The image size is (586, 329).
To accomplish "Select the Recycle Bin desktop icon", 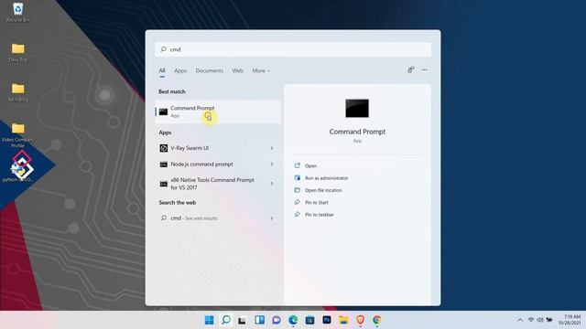I will point(17,12).
